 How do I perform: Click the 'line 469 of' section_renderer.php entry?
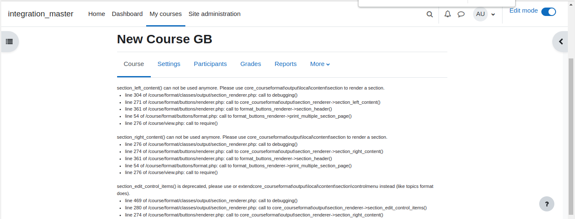211,201
